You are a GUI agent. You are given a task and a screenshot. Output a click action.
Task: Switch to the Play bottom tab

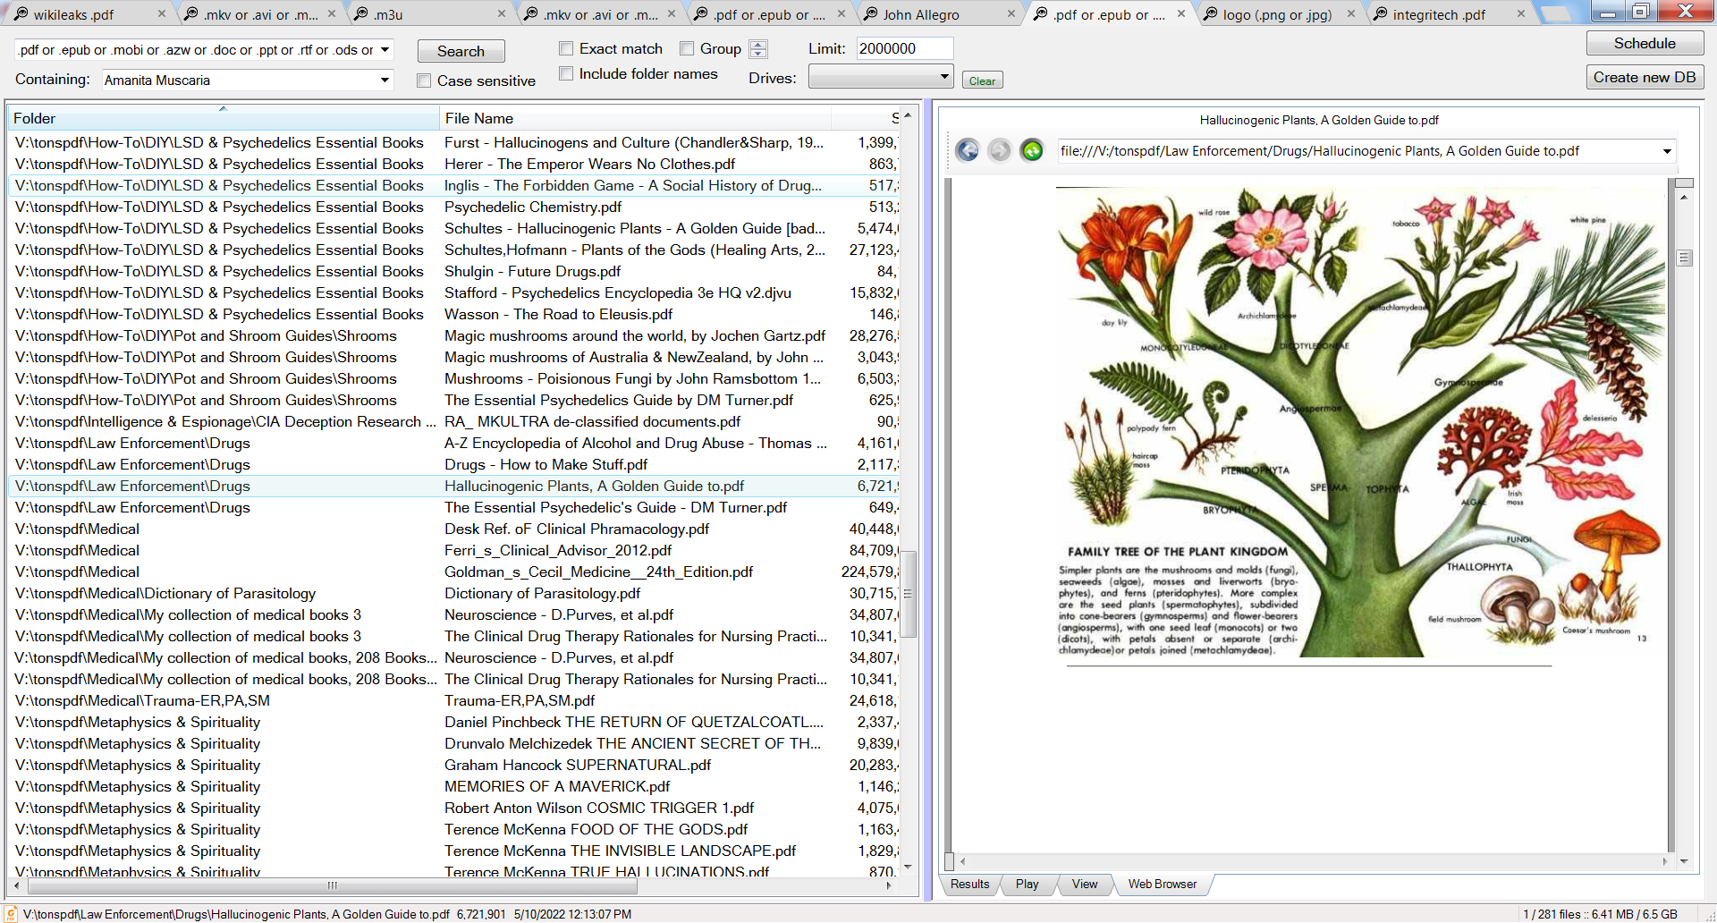pyautogui.click(x=1028, y=884)
